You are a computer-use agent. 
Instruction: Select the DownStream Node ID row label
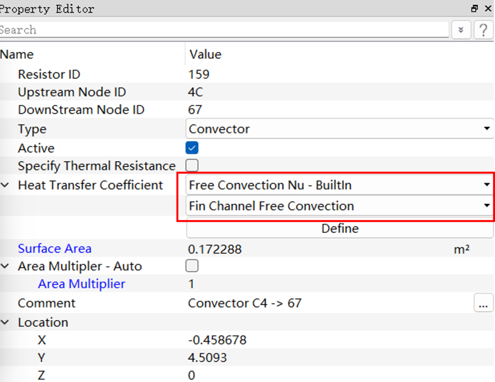(81, 110)
